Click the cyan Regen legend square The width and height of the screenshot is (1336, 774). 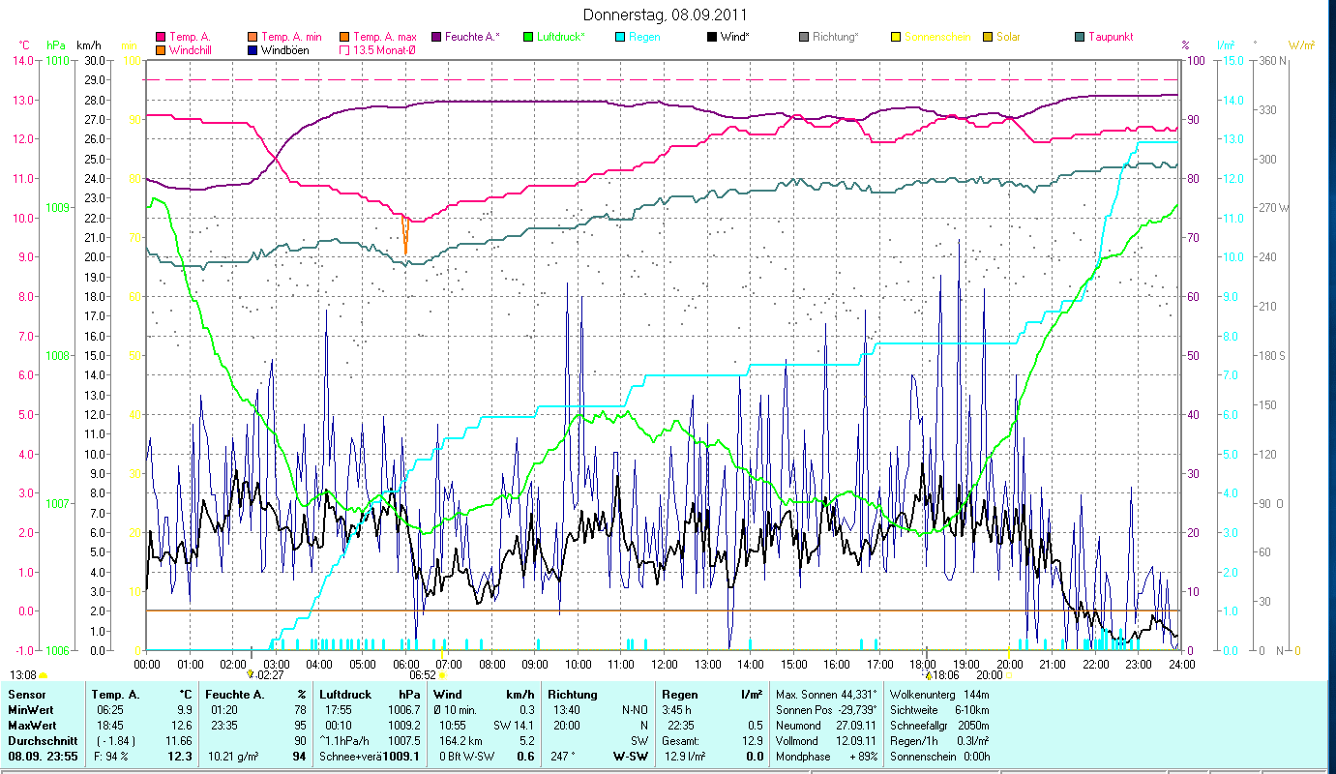(x=620, y=38)
